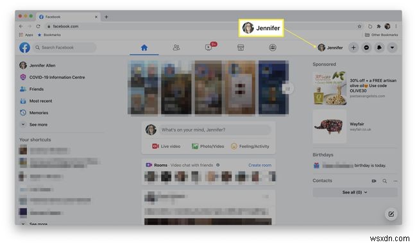
Task: Open Most recent in sidebar
Action: (x=36, y=101)
